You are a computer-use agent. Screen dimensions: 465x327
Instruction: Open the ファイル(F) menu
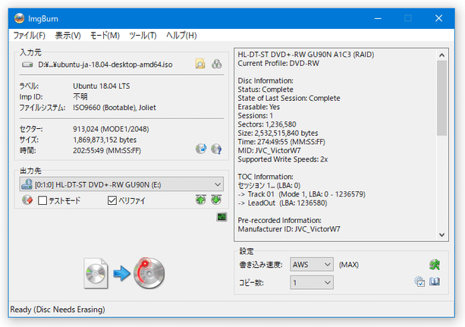click(30, 36)
